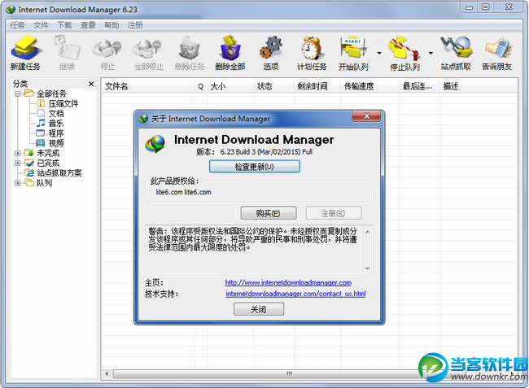
Task: Select 程序 category
Action: coord(56,133)
